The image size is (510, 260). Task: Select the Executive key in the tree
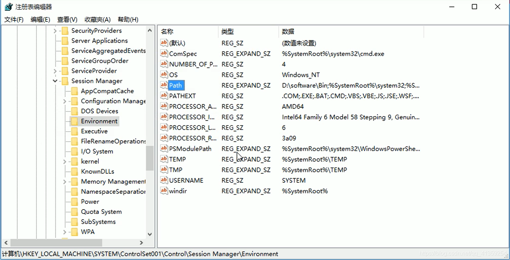(x=94, y=131)
